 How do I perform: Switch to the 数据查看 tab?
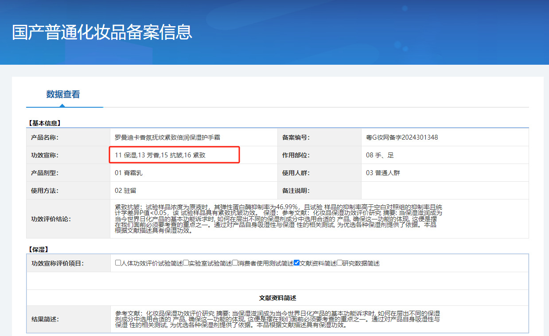[63, 94]
